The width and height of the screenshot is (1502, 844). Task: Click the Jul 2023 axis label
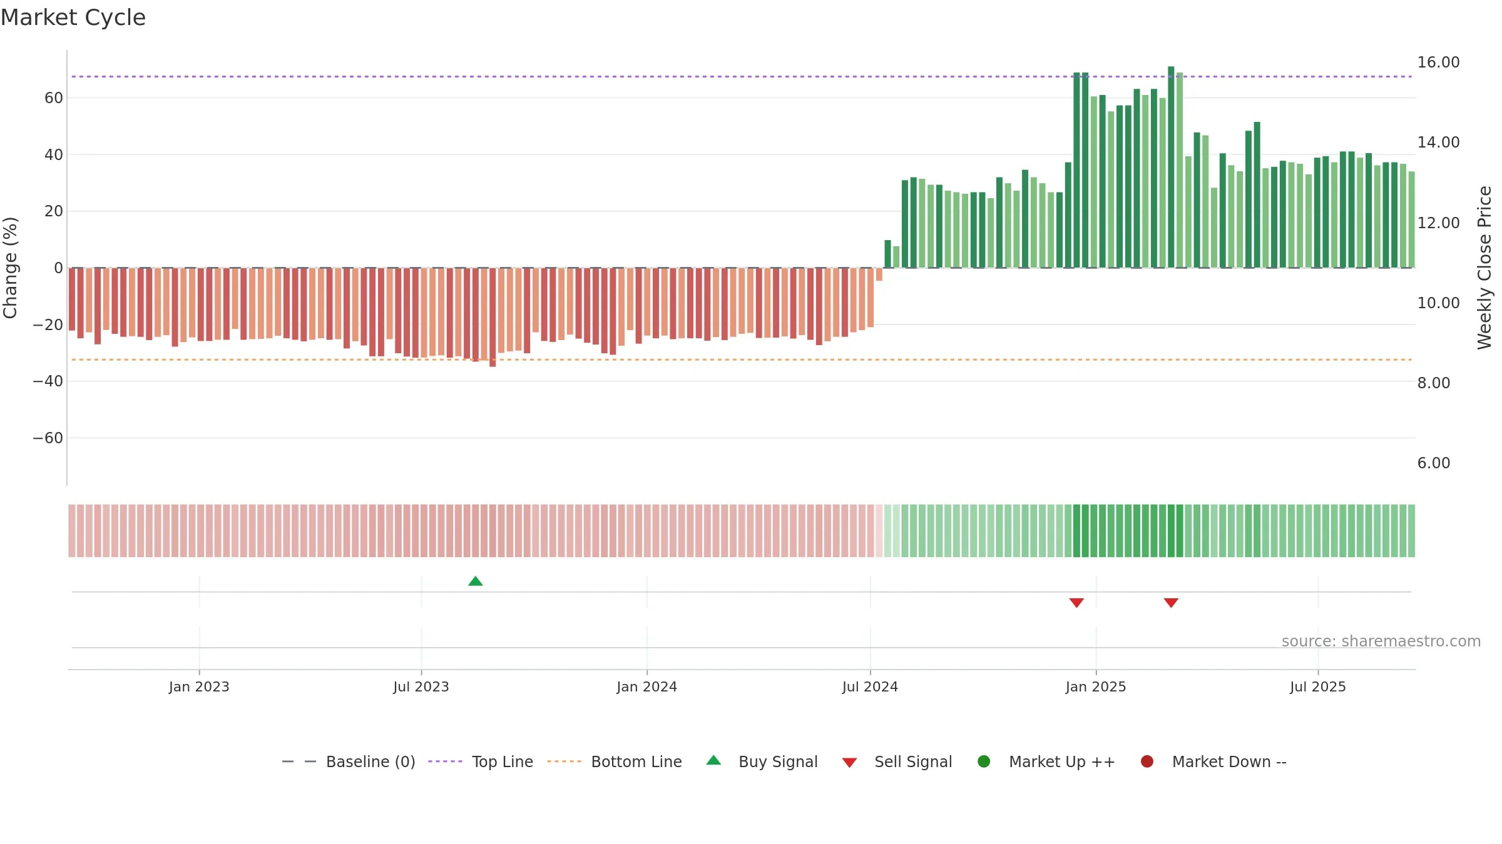(x=421, y=687)
